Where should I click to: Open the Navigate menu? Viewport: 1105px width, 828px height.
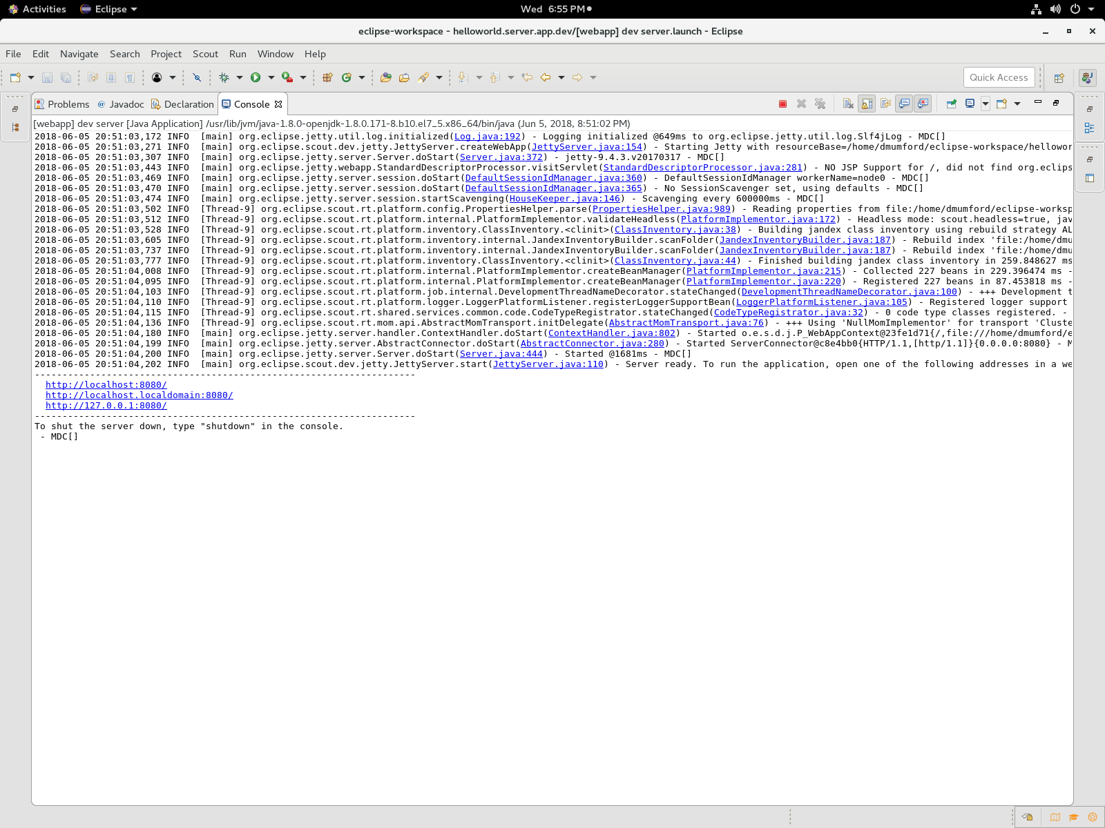(79, 54)
